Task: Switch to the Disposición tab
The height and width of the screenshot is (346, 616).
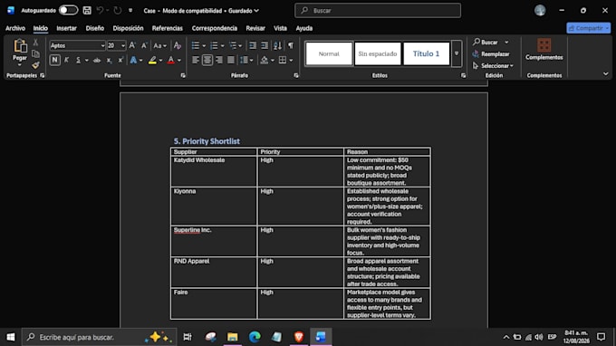Action: click(x=128, y=28)
